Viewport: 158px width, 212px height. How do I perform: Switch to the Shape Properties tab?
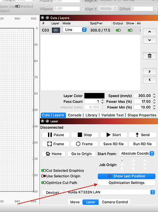tap(142, 115)
